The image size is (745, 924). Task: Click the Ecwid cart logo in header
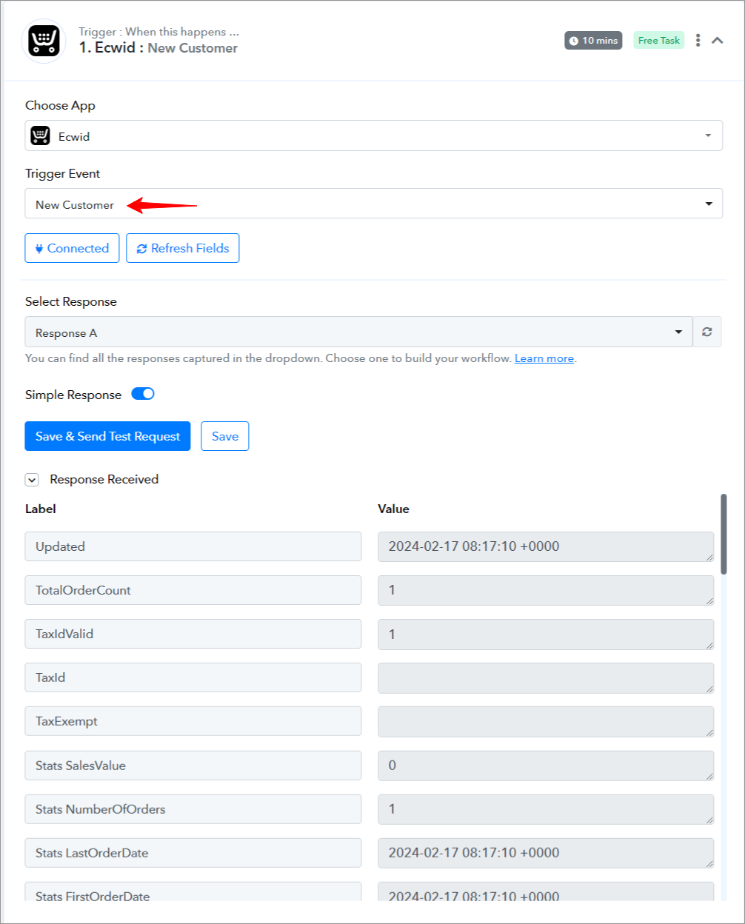click(x=44, y=41)
